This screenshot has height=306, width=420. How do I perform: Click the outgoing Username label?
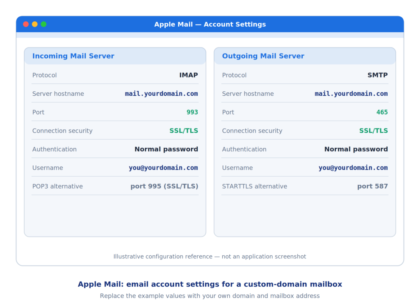point(237,168)
